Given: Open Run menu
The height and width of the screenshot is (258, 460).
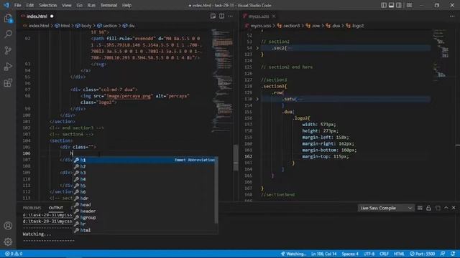Looking at the screenshot, I should point(91,5).
